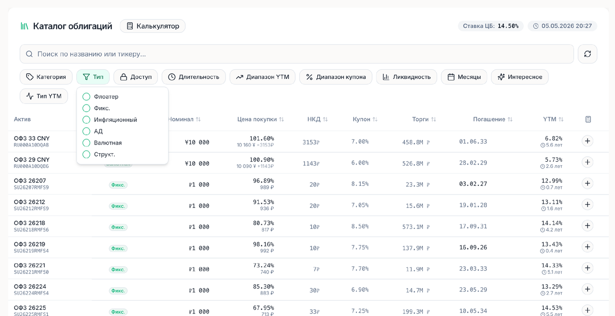Add ОФЗ 33 CNY with plus button
Image resolution: width=615 pixels, height=316 pixels.
click(587, 141)
